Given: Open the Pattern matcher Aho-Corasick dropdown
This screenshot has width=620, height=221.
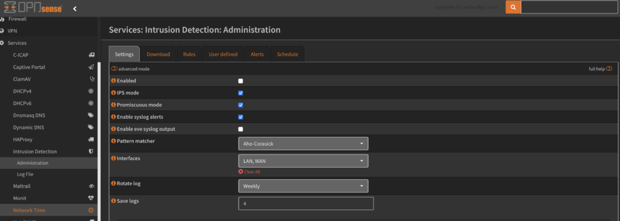Looking at the screenshot, I should pyautogui.click(x=303, y=143).
